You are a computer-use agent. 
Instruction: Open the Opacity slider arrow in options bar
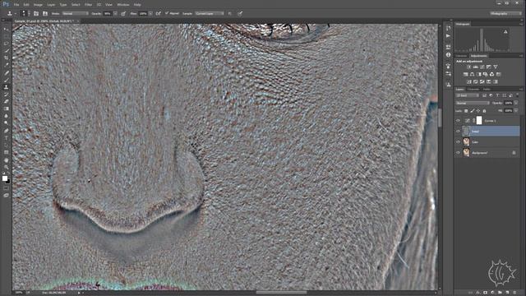115,13
